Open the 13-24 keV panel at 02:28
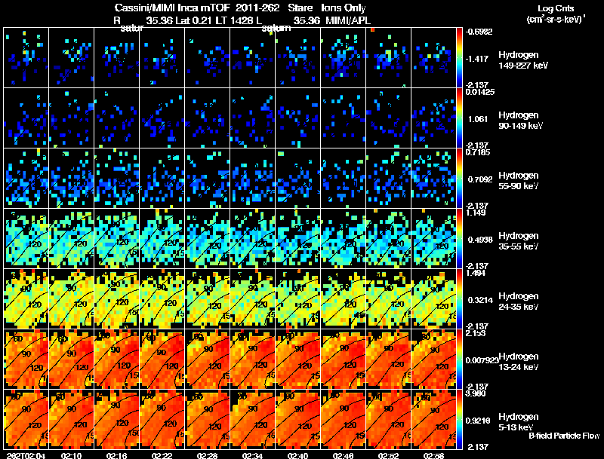The width and height of the screenshot is (604, 459). 207,360
